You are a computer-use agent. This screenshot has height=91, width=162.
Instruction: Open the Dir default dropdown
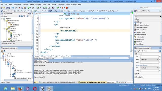(x=158, y=68)
